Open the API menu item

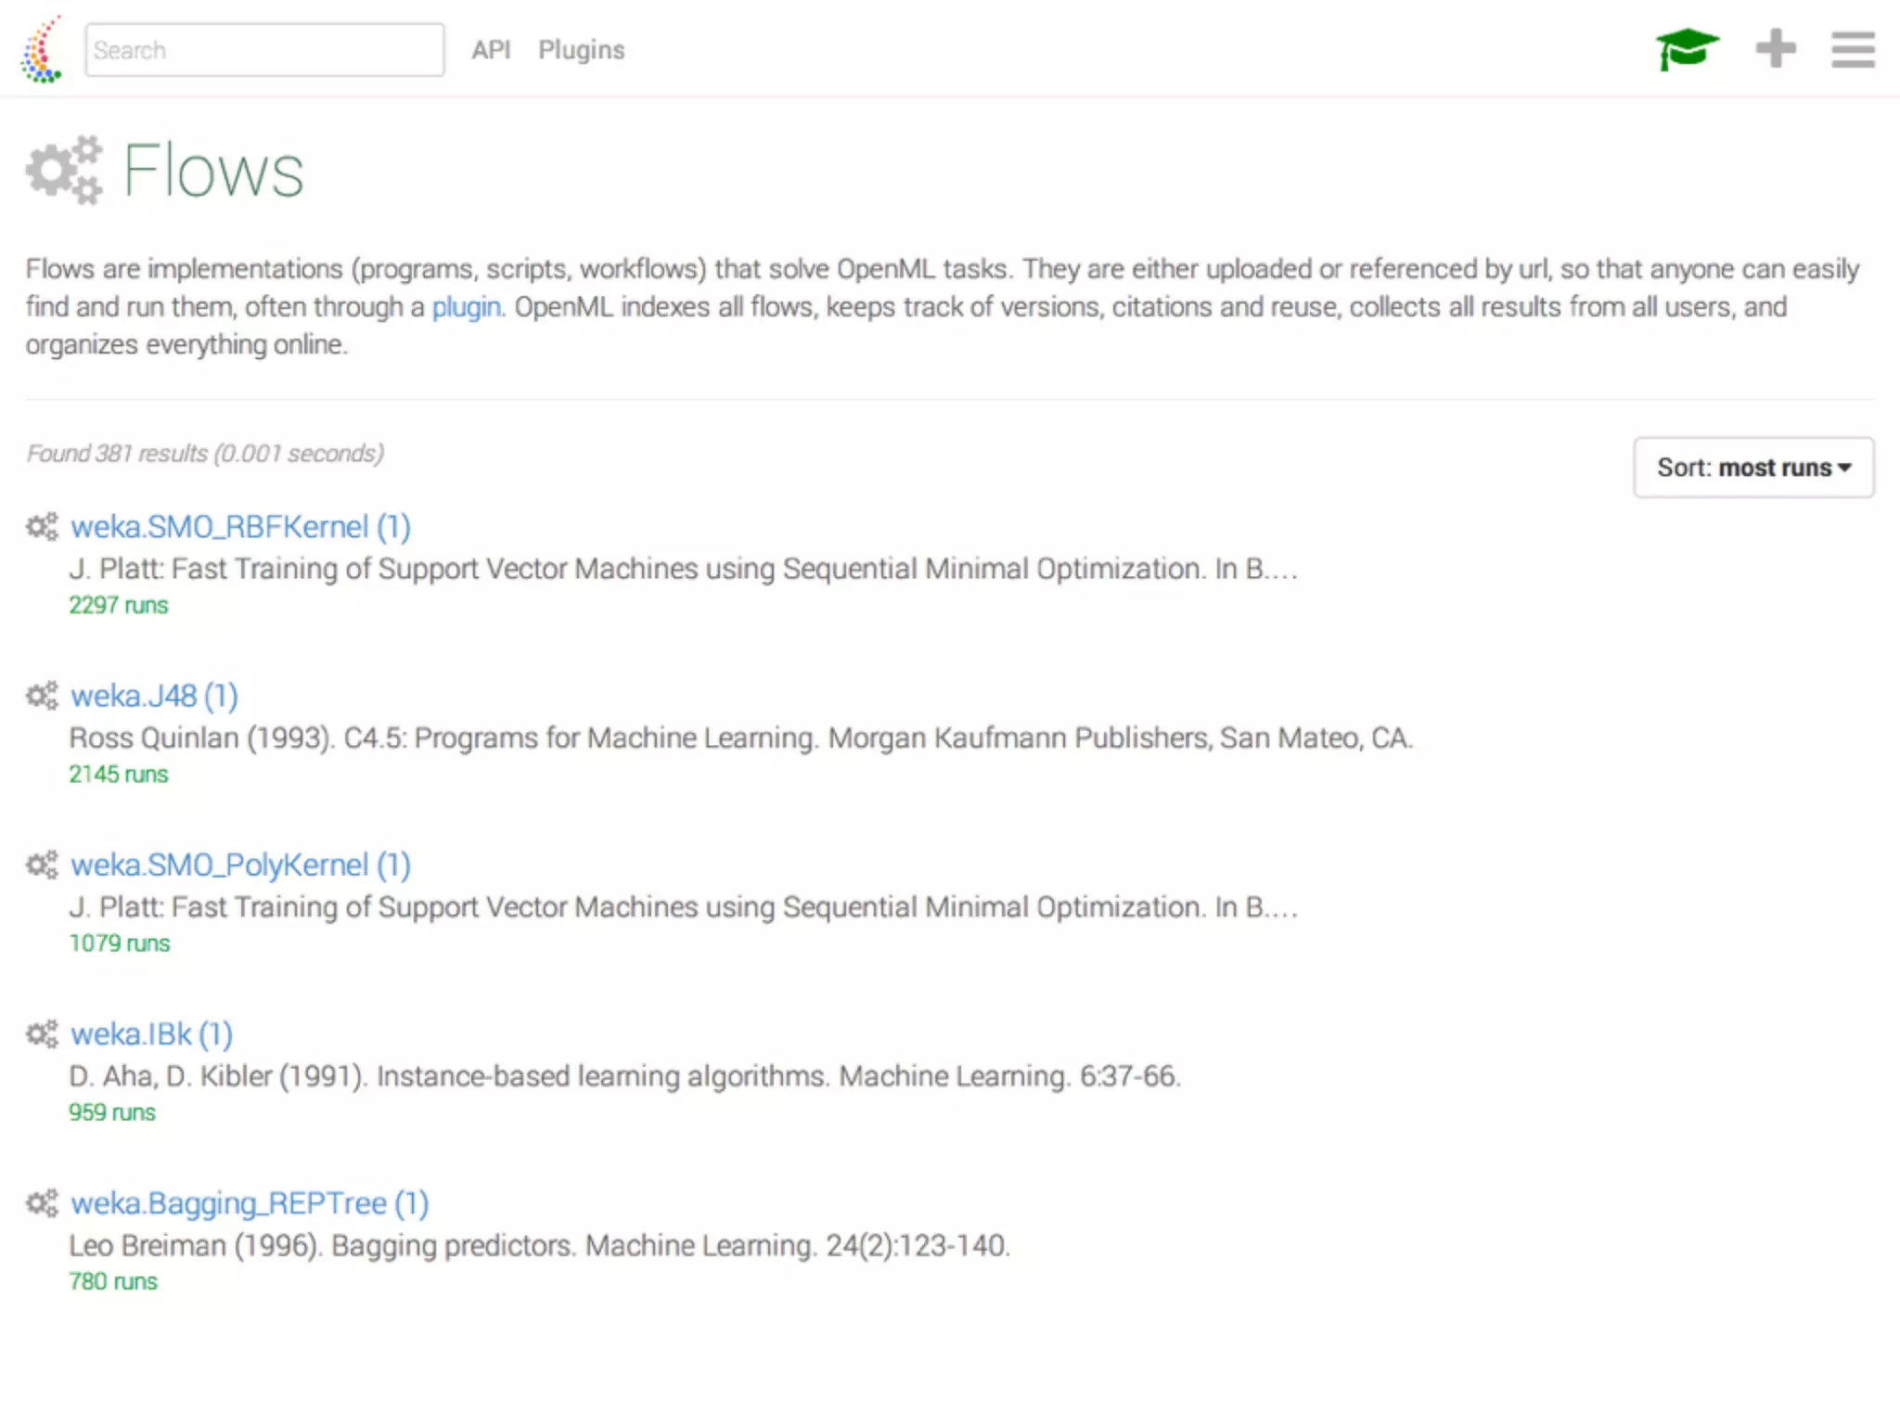(491, 50)
